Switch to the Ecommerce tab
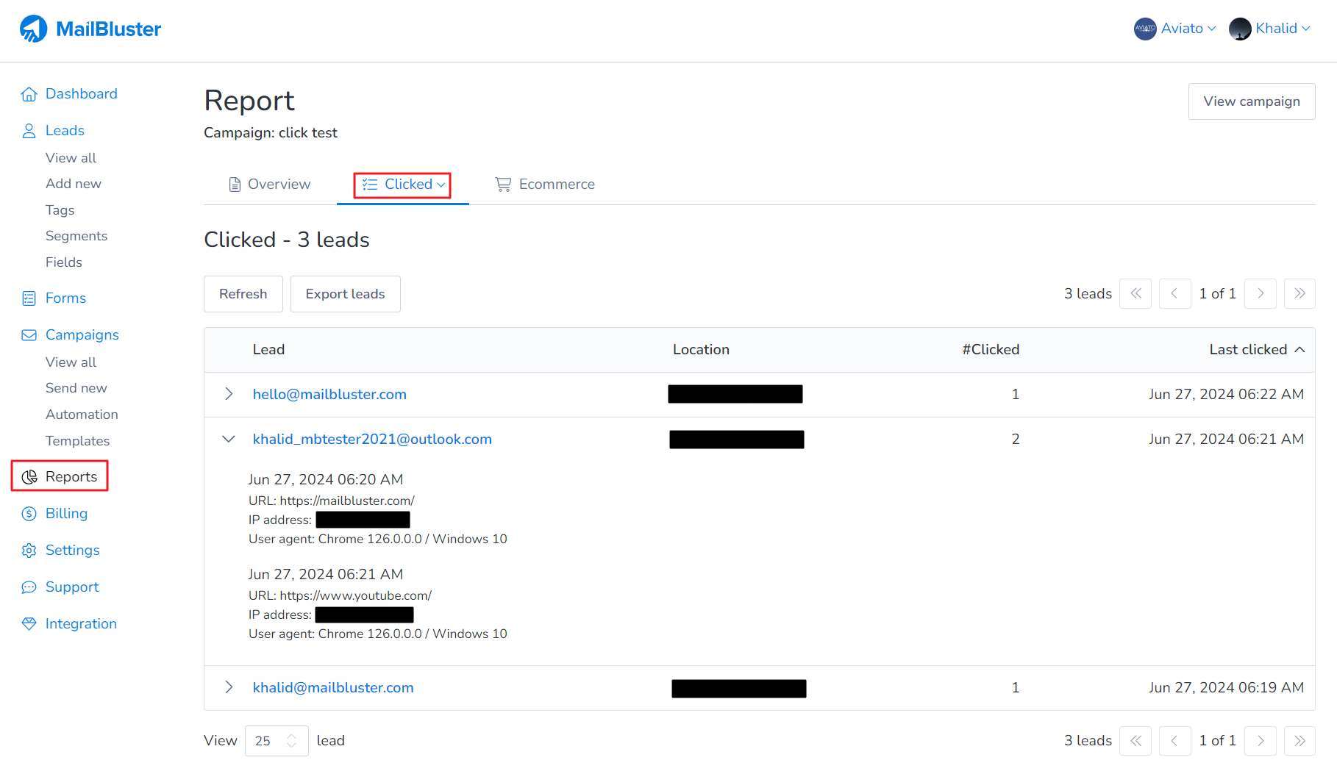This screenshot has height=774, width=1337. [x=545, y=184]
